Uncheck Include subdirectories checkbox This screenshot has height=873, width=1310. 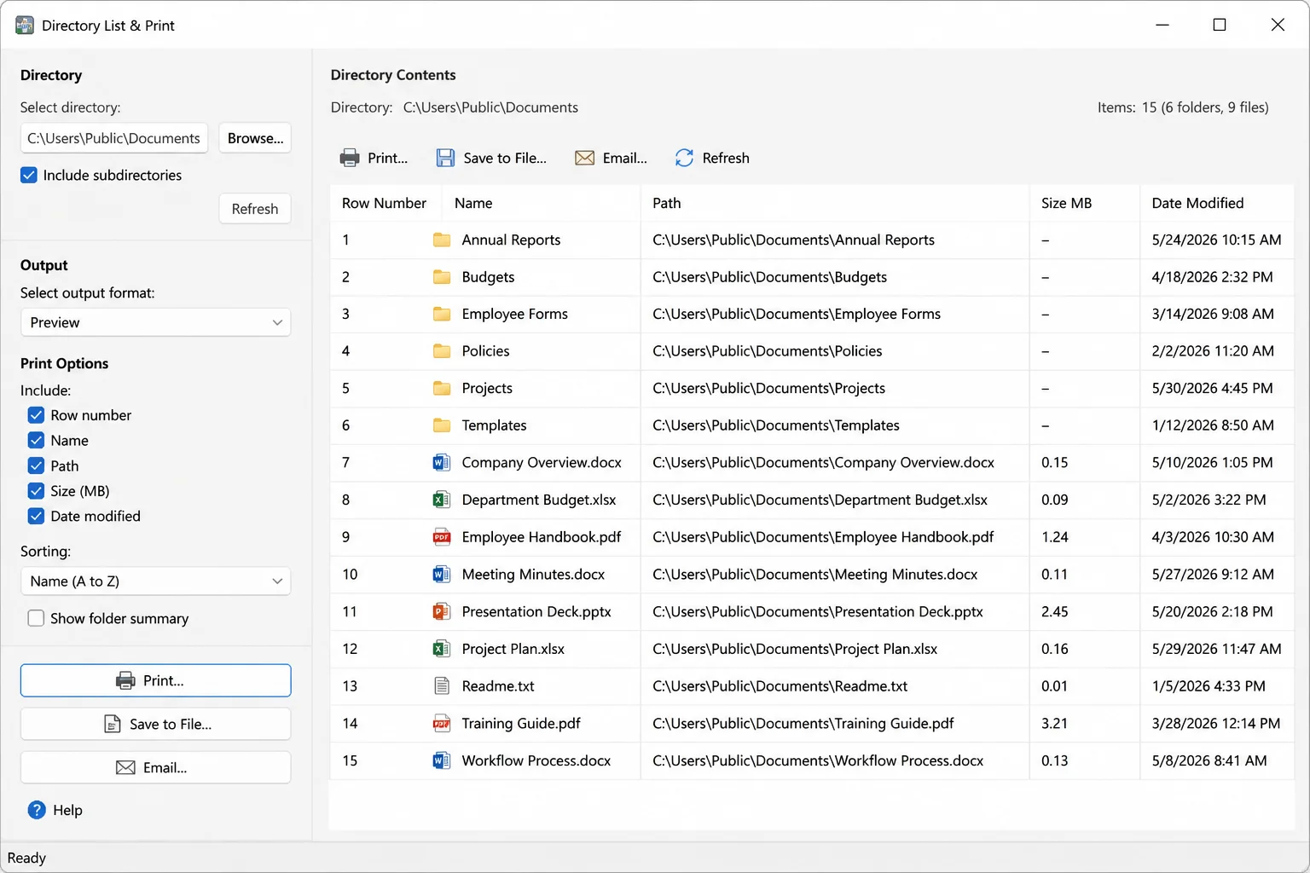pyautogui.click(x=29, y=175)
